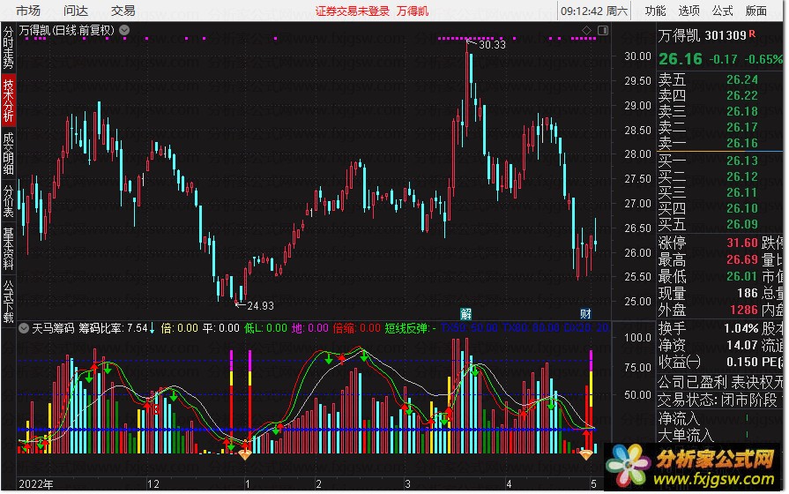This screenshot has width=789, height=494.
Task: Click the change value -0.17
Action: click(x=723, y=59)
